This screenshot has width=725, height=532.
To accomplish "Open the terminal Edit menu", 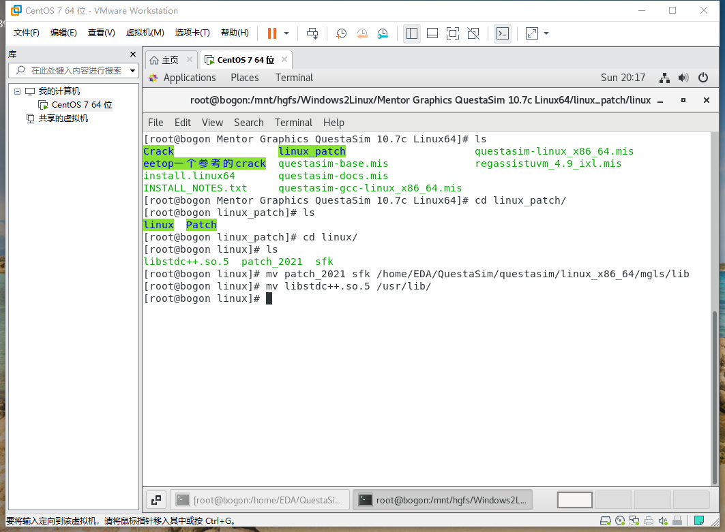I will 183,123.
